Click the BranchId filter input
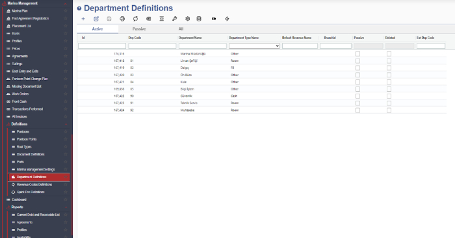 coord(336,46)
